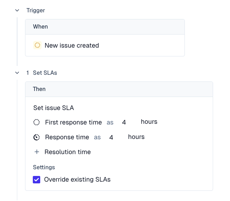The width and height of the screenshot is (230, 201).
Task: Open the hours unit for First response time
Action: pos(149,122)
